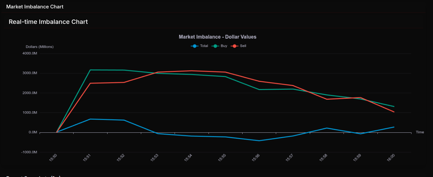Select the Total line point at 15:51
The width and height of the screenshot is (433, 177).
click(90, 119)
